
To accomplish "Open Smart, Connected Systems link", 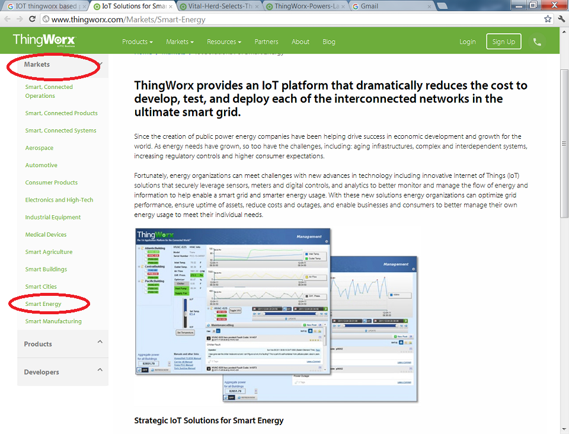I will [60, 130].
